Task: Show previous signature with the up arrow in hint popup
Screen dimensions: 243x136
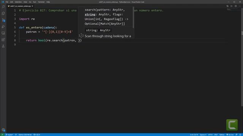Action: 81,34
